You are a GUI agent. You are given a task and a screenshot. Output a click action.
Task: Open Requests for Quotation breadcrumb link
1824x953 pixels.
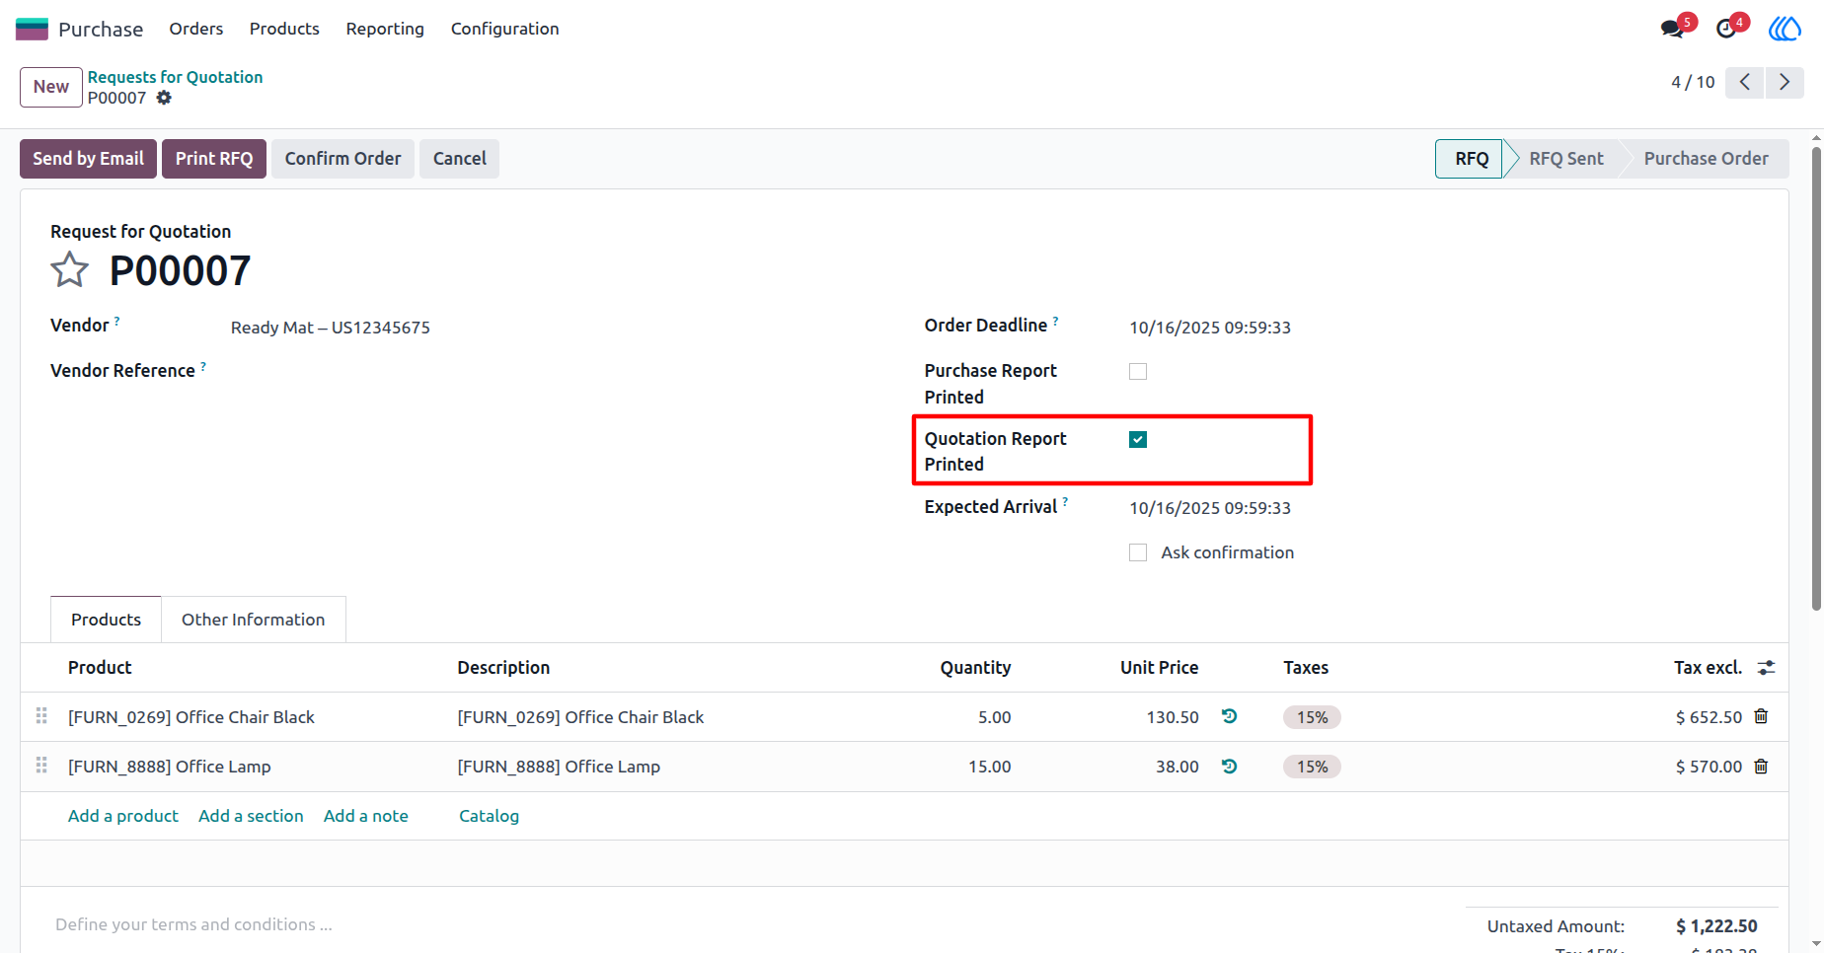click(175, 77)
